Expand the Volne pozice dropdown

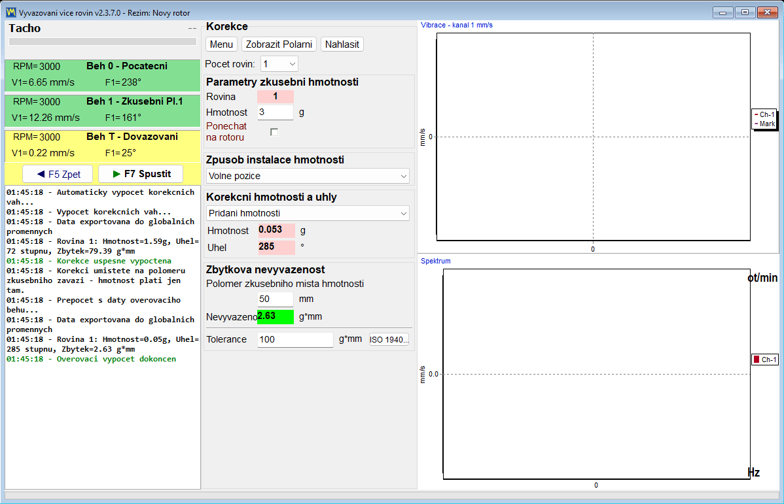point(308,176)
